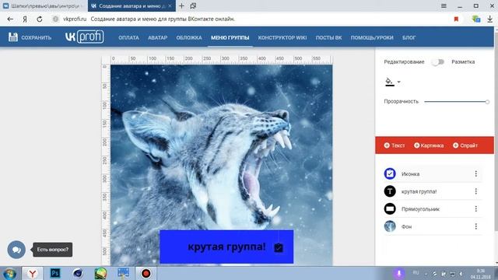
Task: Adjust the Прозрачность slider handle
Action: pos(487,102)
